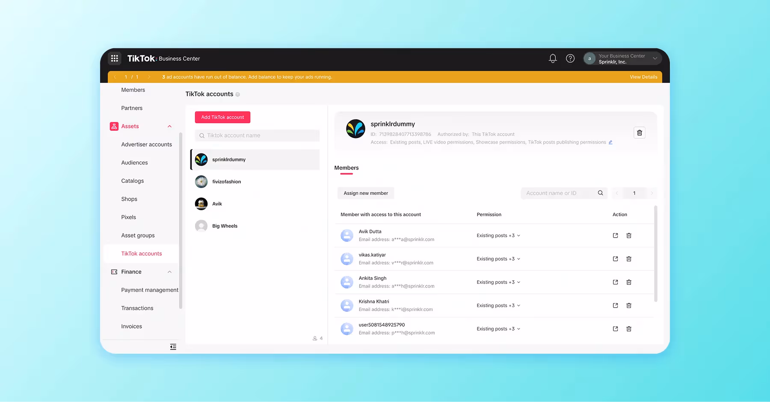Collapse the Assets section chevron
Viewport: 770px width, 402px height.
(x=169, y=126)
